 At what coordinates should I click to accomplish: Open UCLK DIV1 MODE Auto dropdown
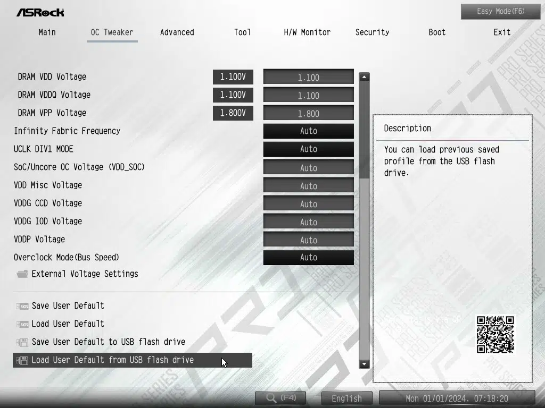(308, 149)
